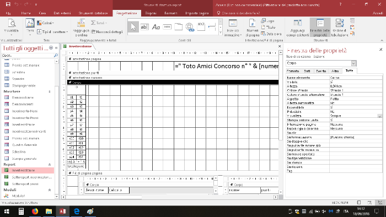Click the Logo button
Viewport: 386px width, 217px height.
(267, 21)
